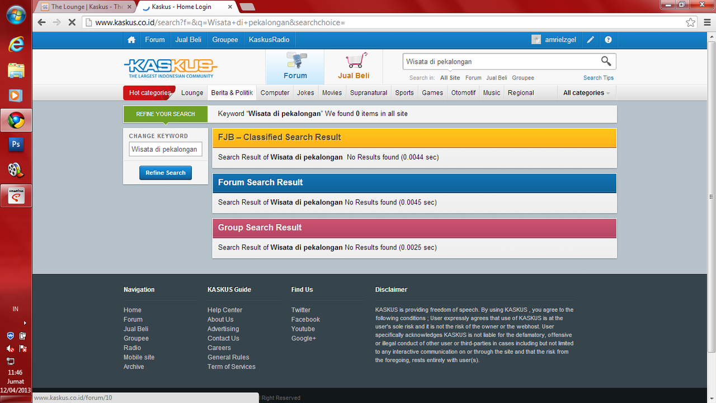
Task: Click the Kaskus home icon in top bar
Action: coord(131,40)
